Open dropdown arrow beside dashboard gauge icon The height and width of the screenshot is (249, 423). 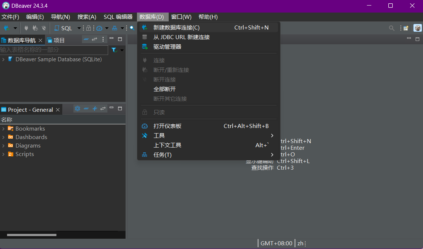point(107,28)
